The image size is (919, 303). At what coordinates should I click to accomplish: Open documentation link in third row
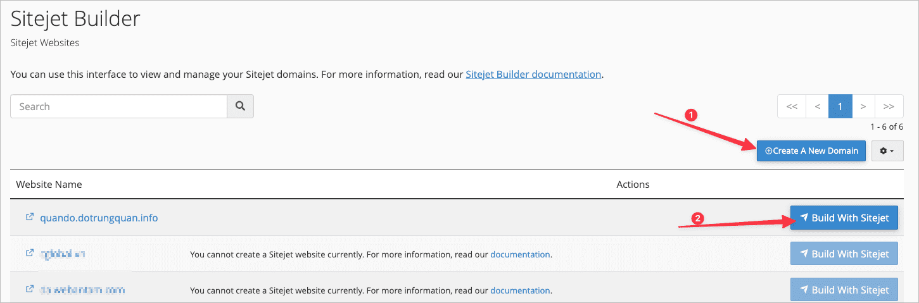point(520,290)
